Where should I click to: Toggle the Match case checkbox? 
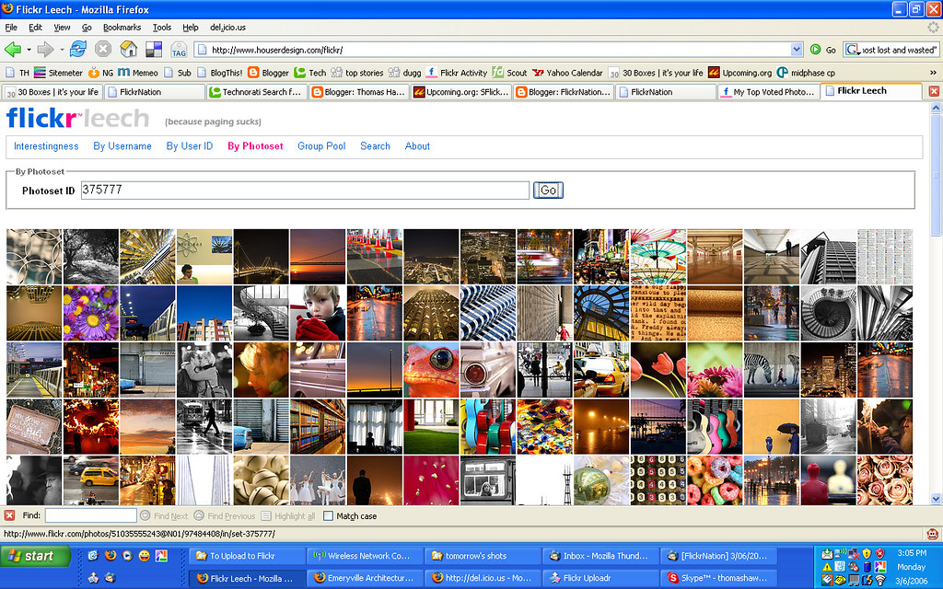click(328, 515)
